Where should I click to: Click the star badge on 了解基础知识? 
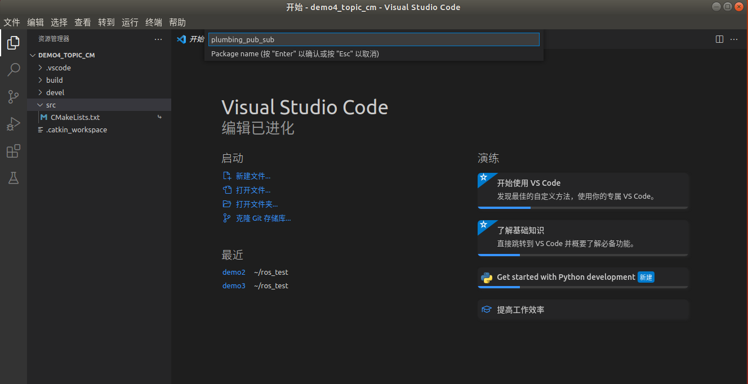point(483,225)
